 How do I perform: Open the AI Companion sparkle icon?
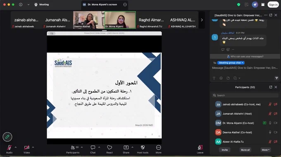coord(255,5)
